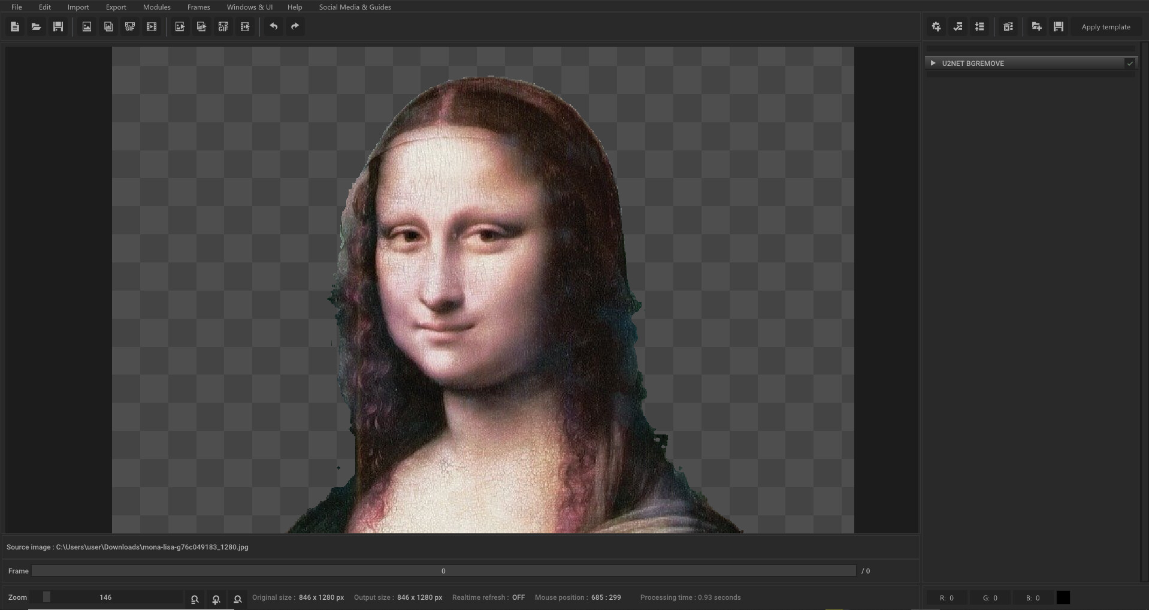
Task: Open the File menu
Action: 16,7
